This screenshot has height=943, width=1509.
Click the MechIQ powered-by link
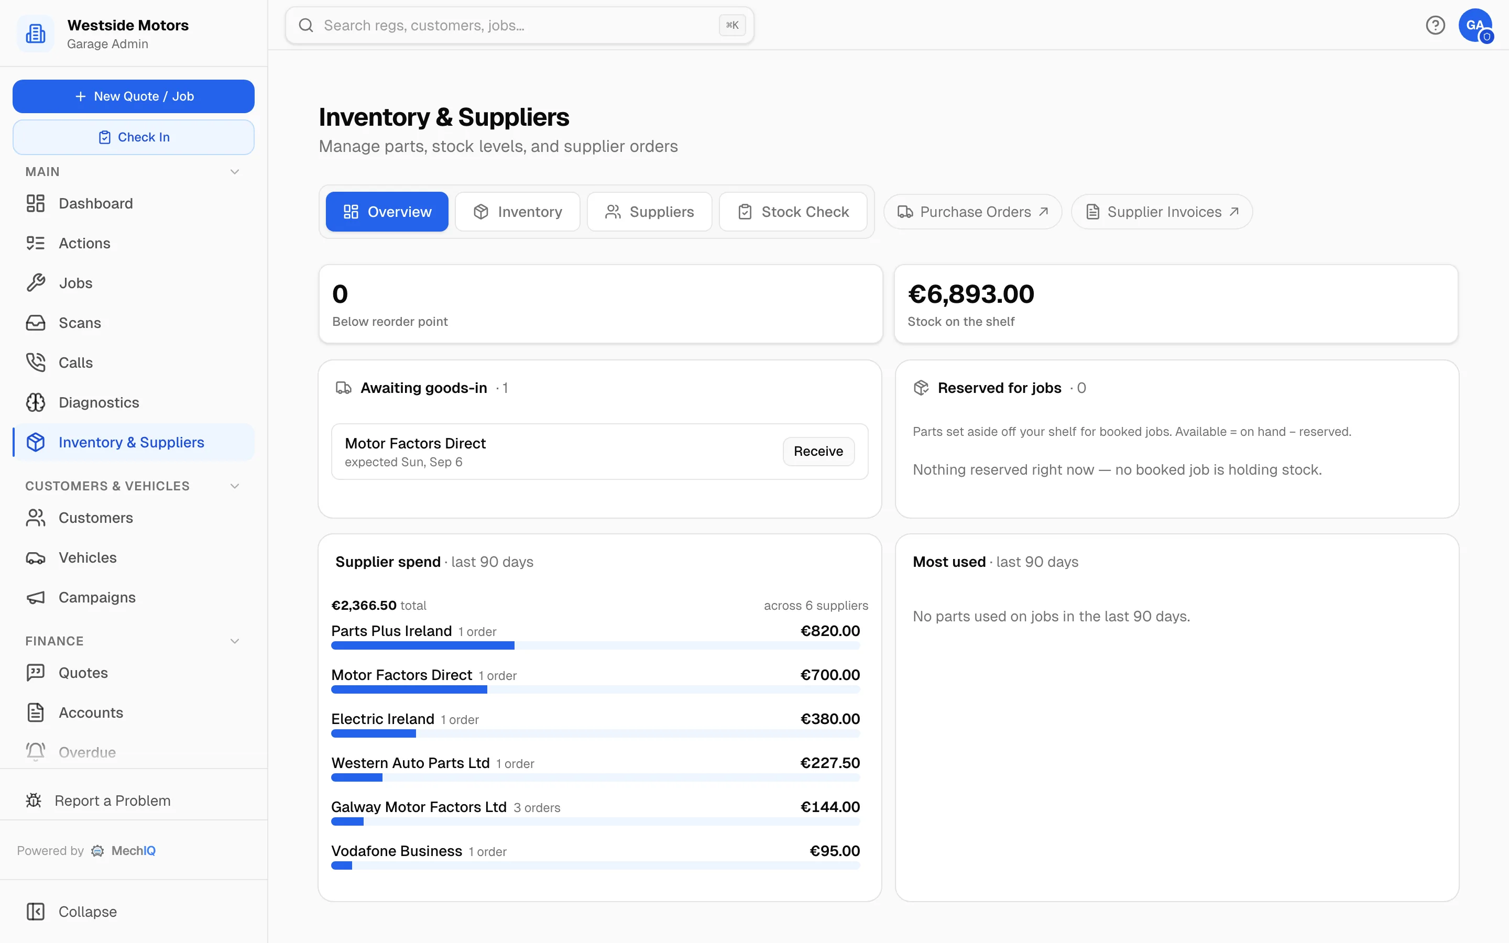pos(124,851)
